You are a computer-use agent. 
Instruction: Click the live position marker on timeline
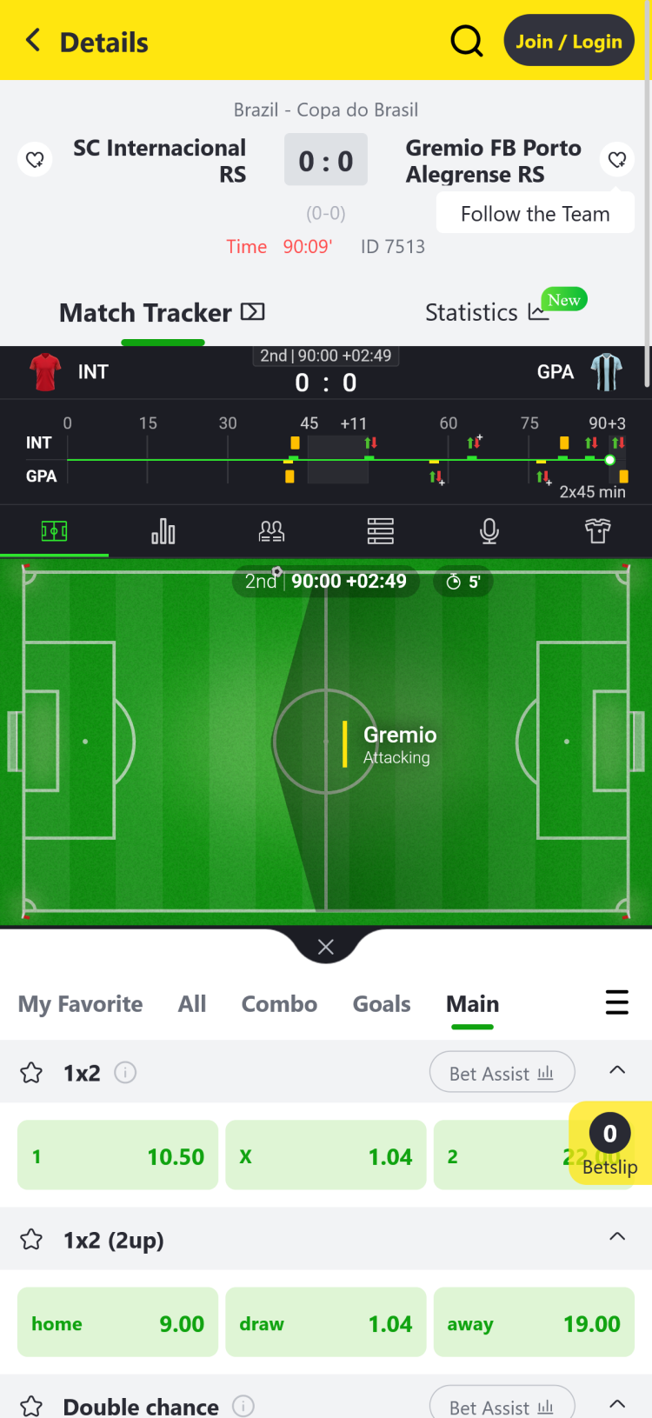pyautogui.click(x=610, y=459)
